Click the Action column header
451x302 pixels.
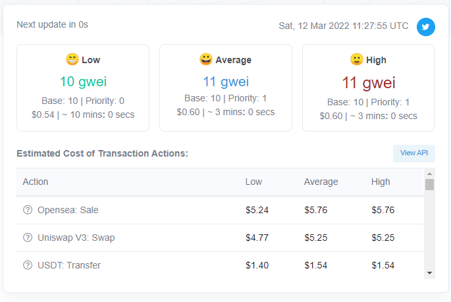(36, 182)
